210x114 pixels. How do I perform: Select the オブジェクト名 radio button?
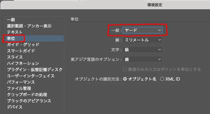point(125,79)
